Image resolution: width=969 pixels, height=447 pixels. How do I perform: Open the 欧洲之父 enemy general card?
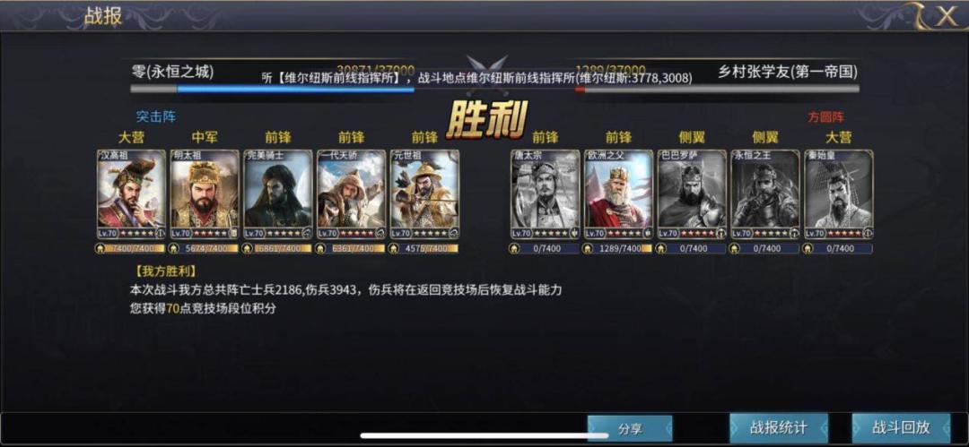618,194
